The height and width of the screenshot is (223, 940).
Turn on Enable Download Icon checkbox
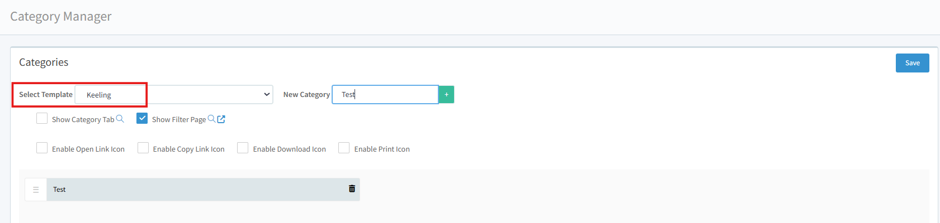point(243,148)
